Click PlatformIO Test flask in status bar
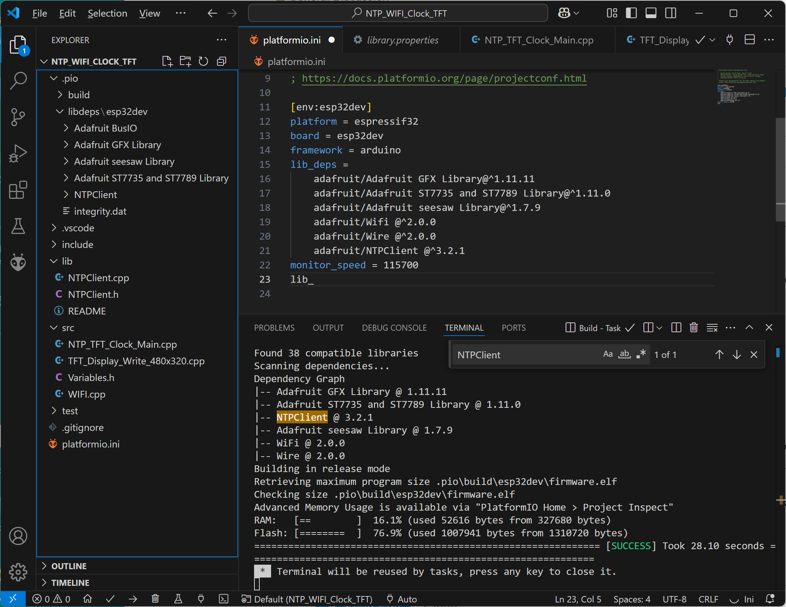Image resolution: width=786 pixels, height=607 pixels. [x=178, y=599]
